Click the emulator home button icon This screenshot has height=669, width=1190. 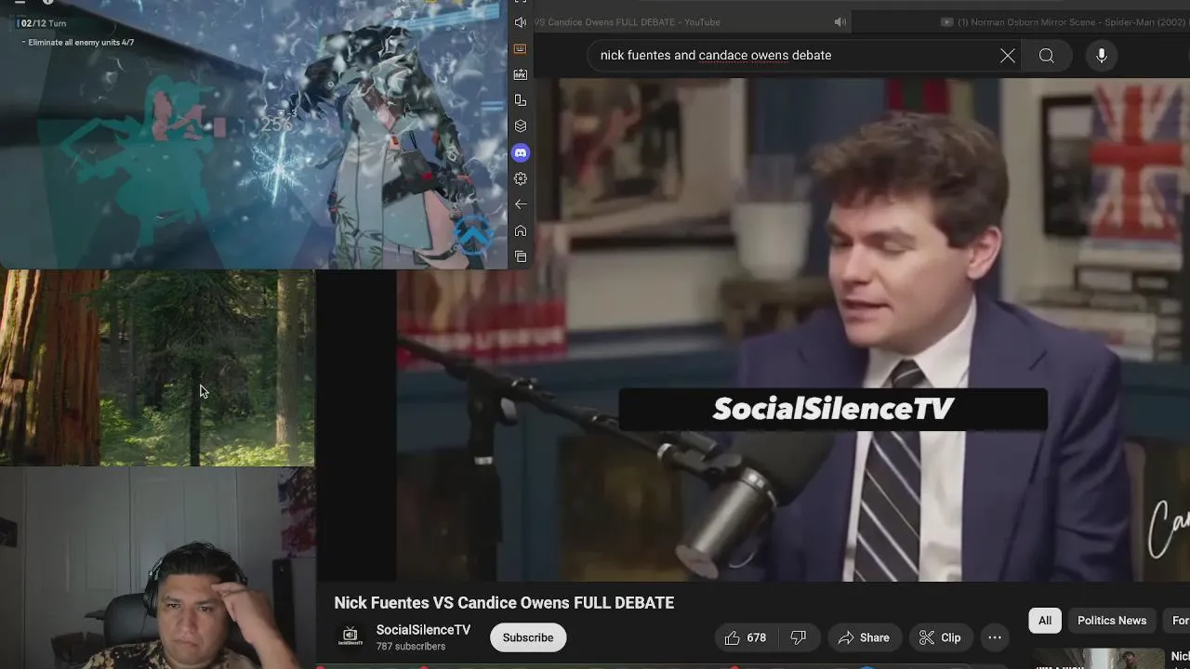(521, 230)
